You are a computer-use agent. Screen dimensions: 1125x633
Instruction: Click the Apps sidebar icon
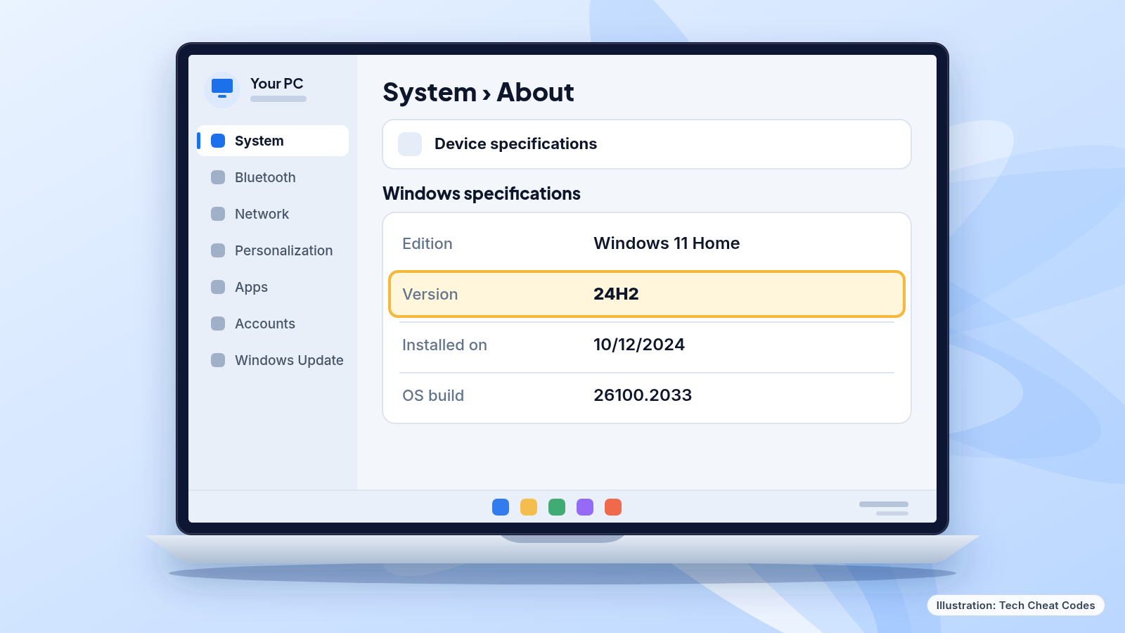coord(218,287)
